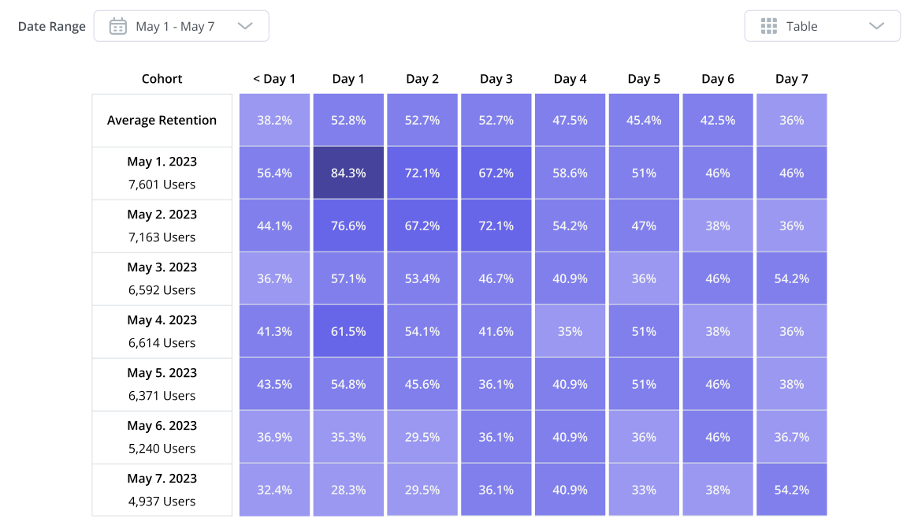Viewport: 918px width, 526px height.
Task: Click the calendar icon in Date Range
Action: coord(118,26)
